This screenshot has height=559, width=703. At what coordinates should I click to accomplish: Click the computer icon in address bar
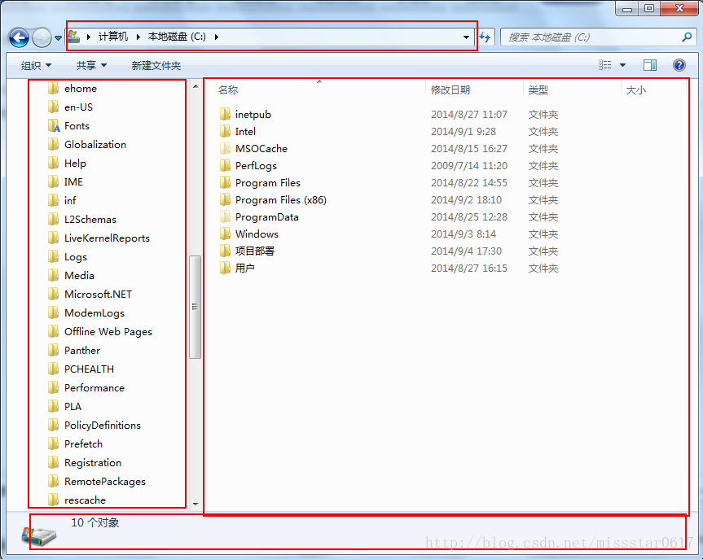(74, 37)
